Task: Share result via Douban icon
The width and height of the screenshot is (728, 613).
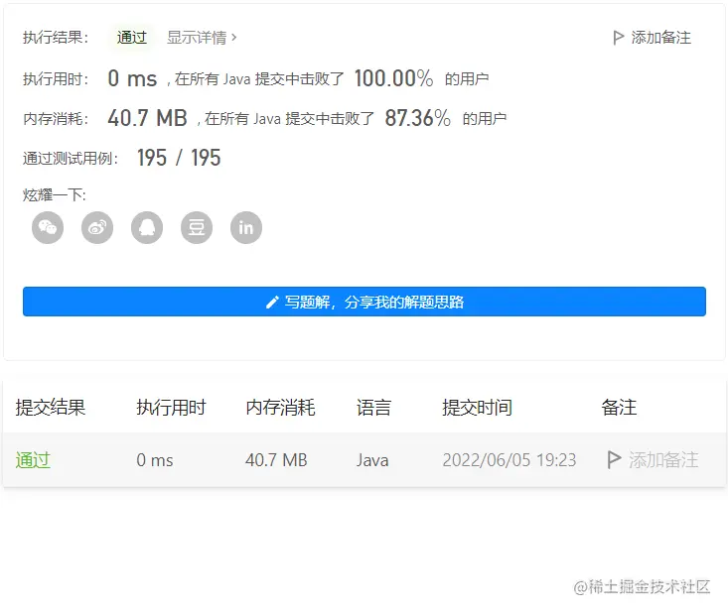Action: point(197,228)
